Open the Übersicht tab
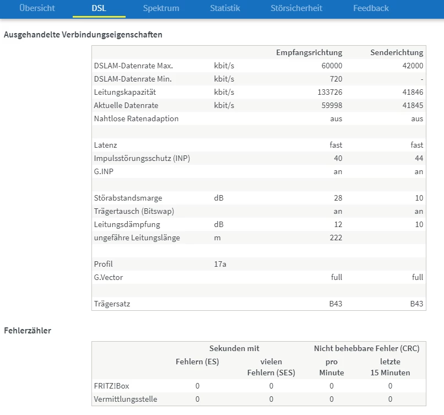Screen dimensions: 444x415 [37, 8]
